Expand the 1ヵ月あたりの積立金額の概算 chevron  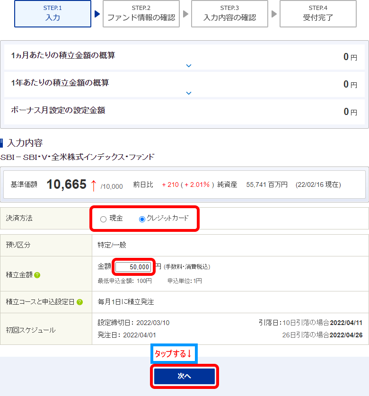click(x=189, y=66)
